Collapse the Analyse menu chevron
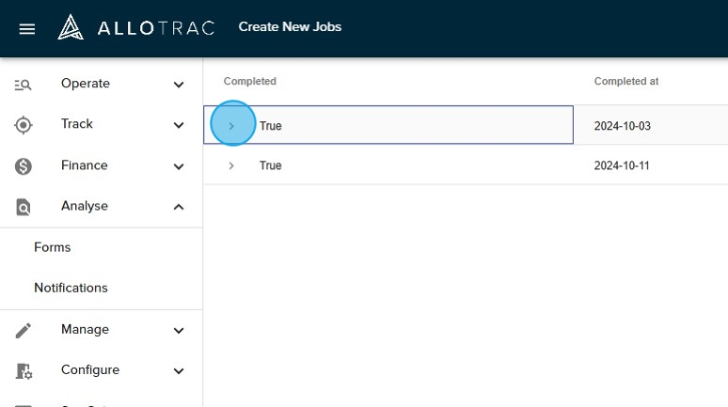Viewport: 728px width, 407px height. pos(179,207)
